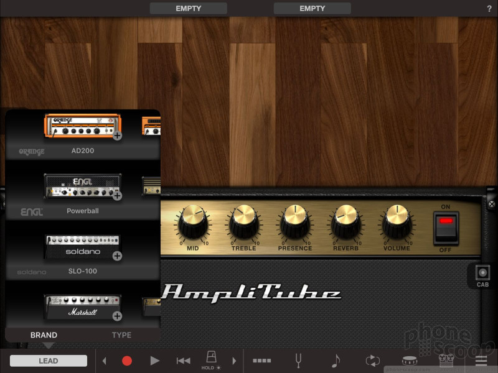Add the Marshall amp via plus
Screen dimensions: 498x373
pyautogui.click(x=117, y=316)
